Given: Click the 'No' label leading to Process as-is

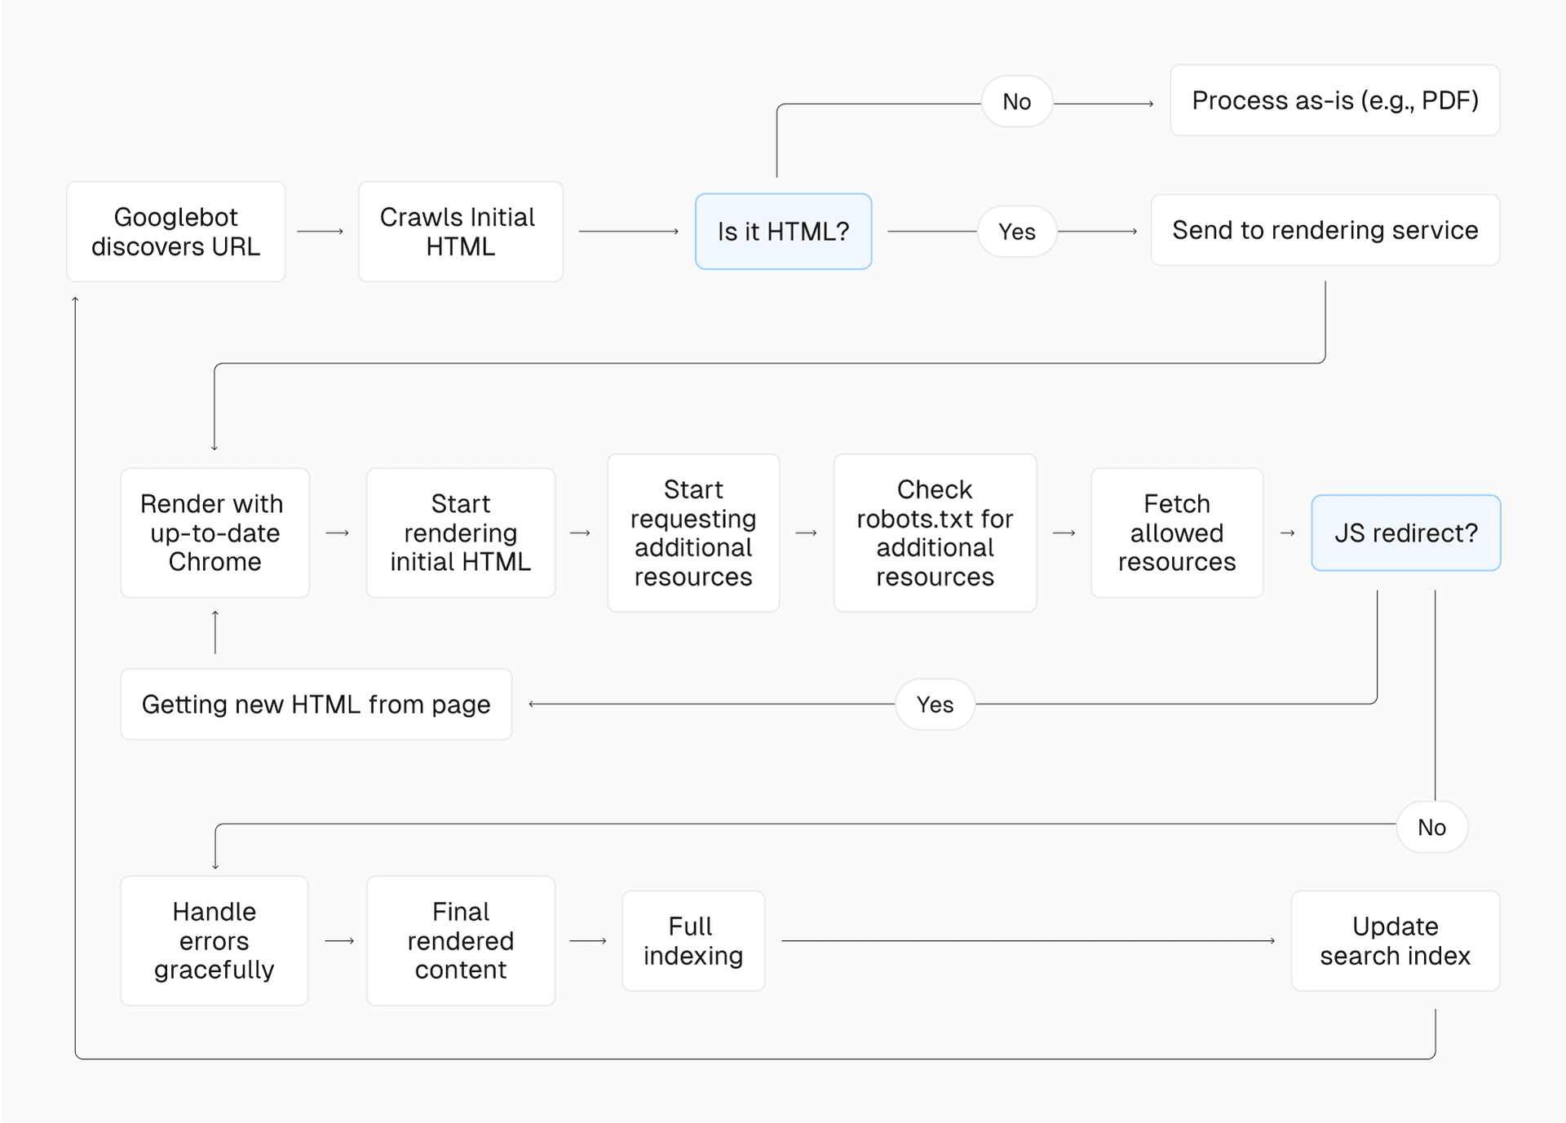Looking at the screenshot, I should click(x=1016, y=102).
